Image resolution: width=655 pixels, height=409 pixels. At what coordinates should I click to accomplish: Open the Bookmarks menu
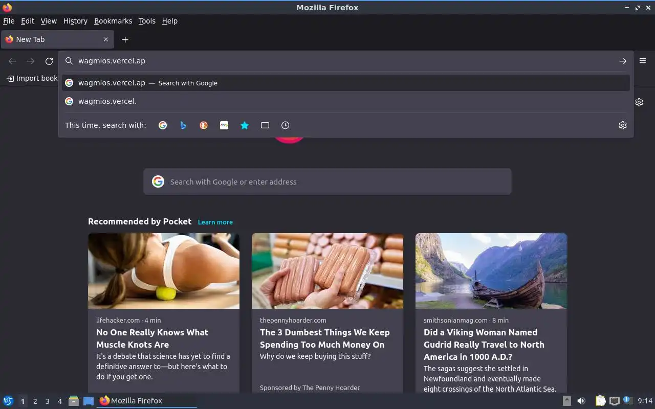pyautogui.click(x=113, y=21)
